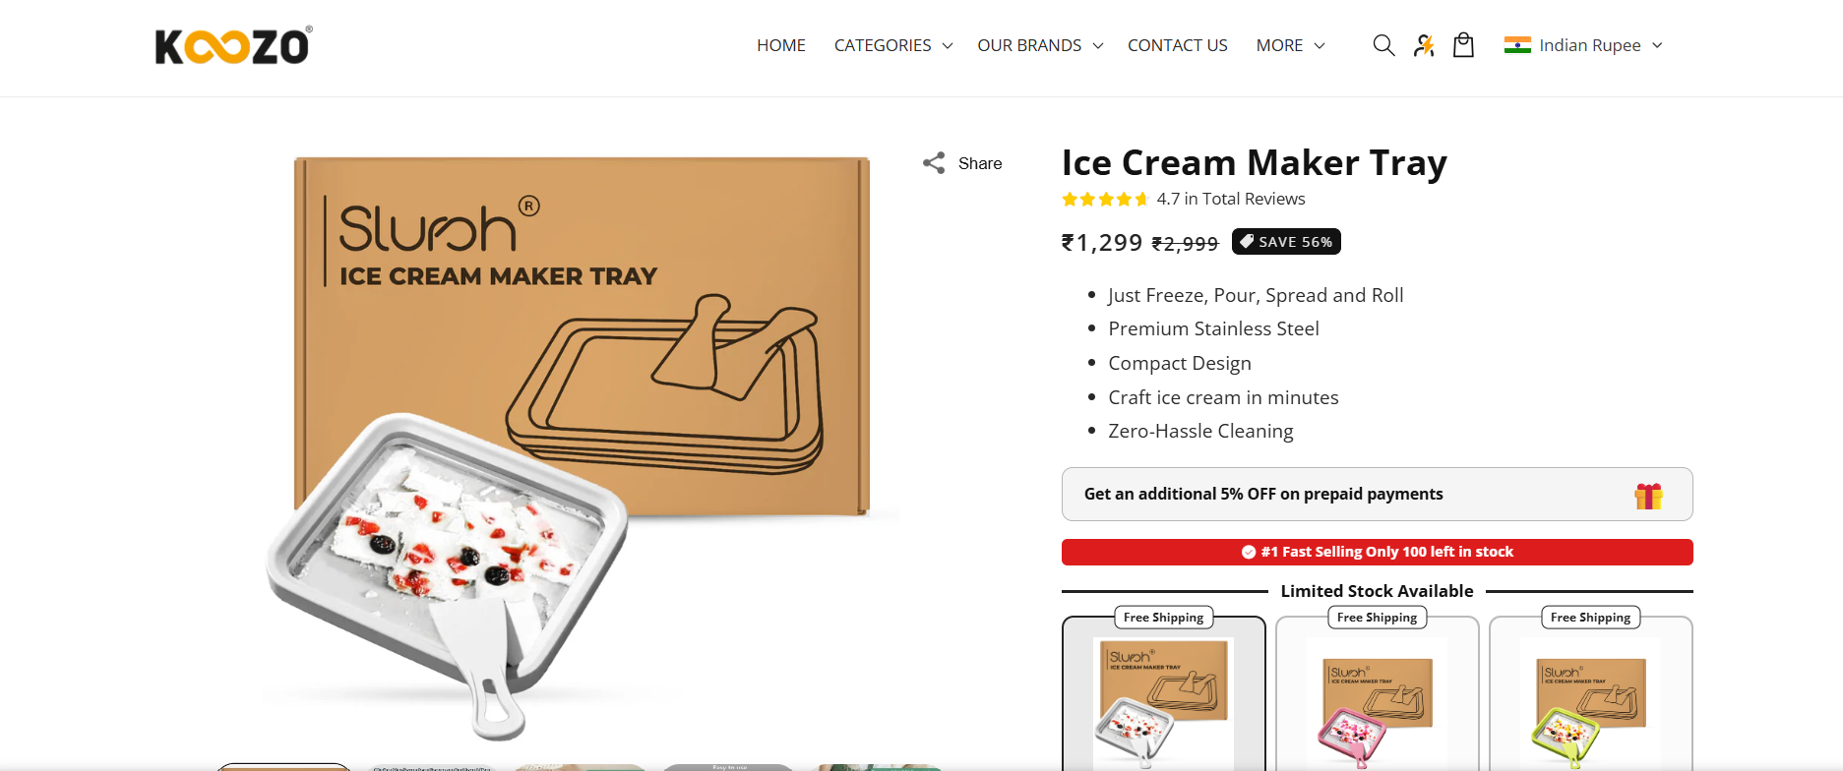This screenshot has height=771, width=1843.
Task: Click the star rating icons
Action: [x=1105, y=200]
